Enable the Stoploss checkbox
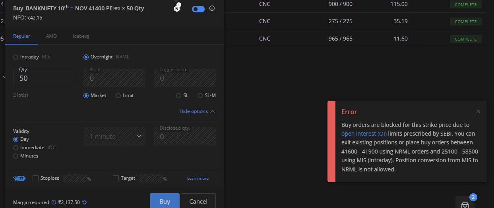 click(x=35, y=178)
